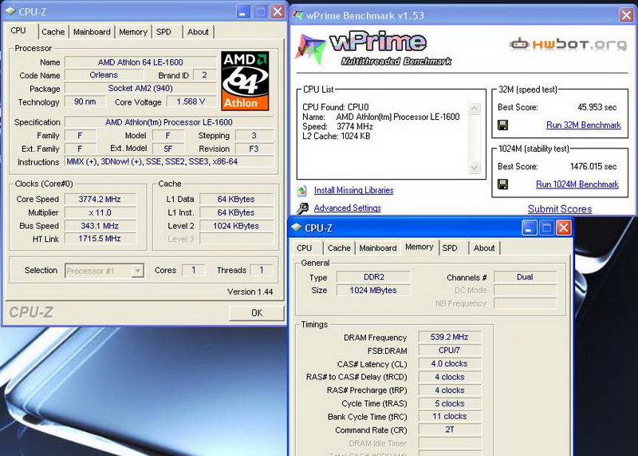This screenshot has width=638, height=456.
Task: Click the processor Name field AMD Athlon 64 LE-1600
Action: (140, 62)
